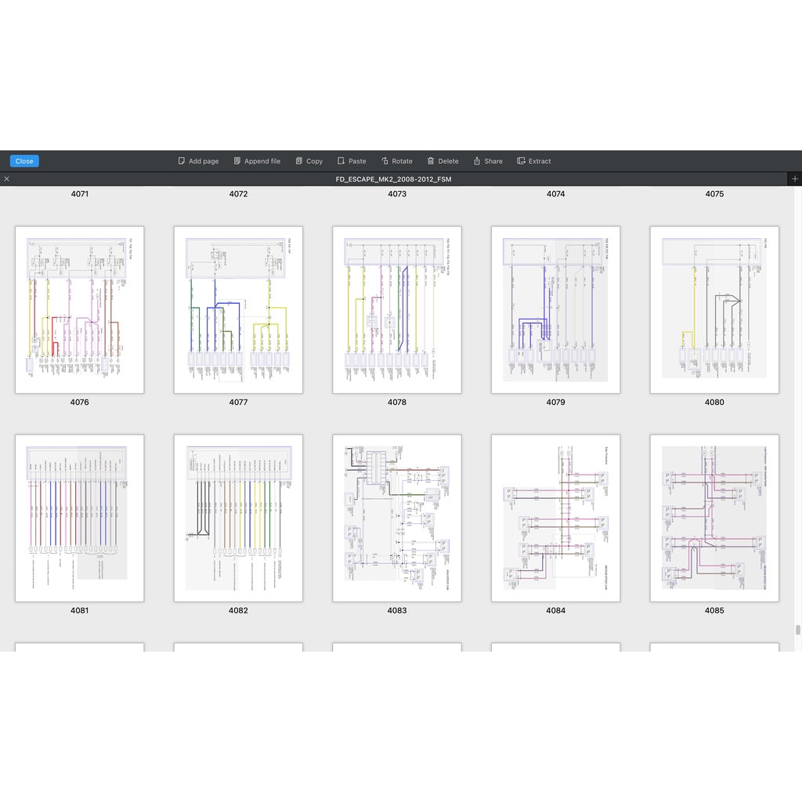The height and width of the screenshot is (802, 802).
Task: Click the Append file toolbar icon
Action: pyautogui.click(x=237, y=161)
